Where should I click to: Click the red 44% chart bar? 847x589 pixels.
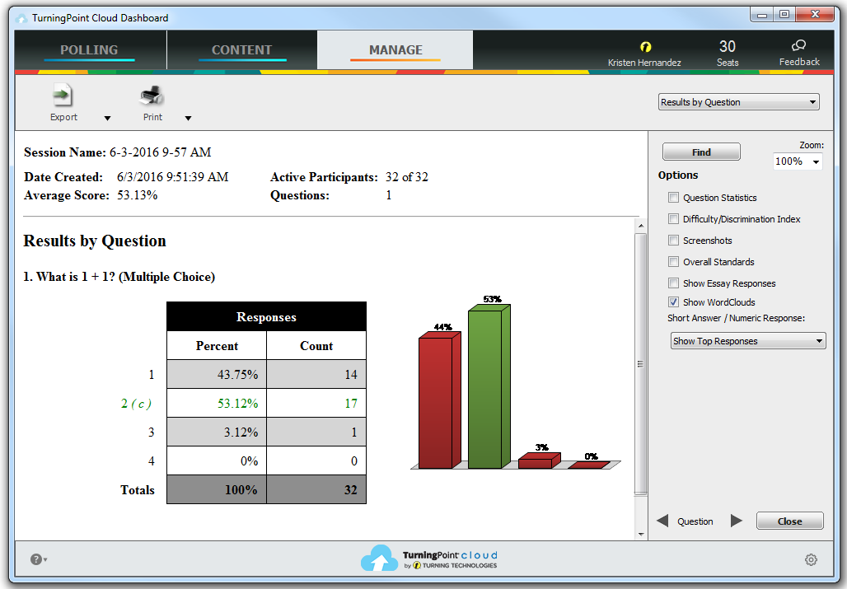click(437, 402)
